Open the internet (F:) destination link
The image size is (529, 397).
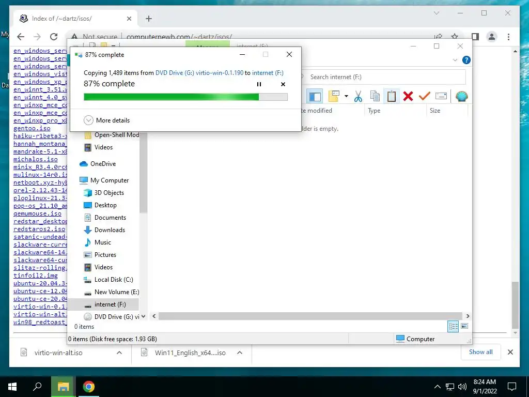click(x=268, y=72)
